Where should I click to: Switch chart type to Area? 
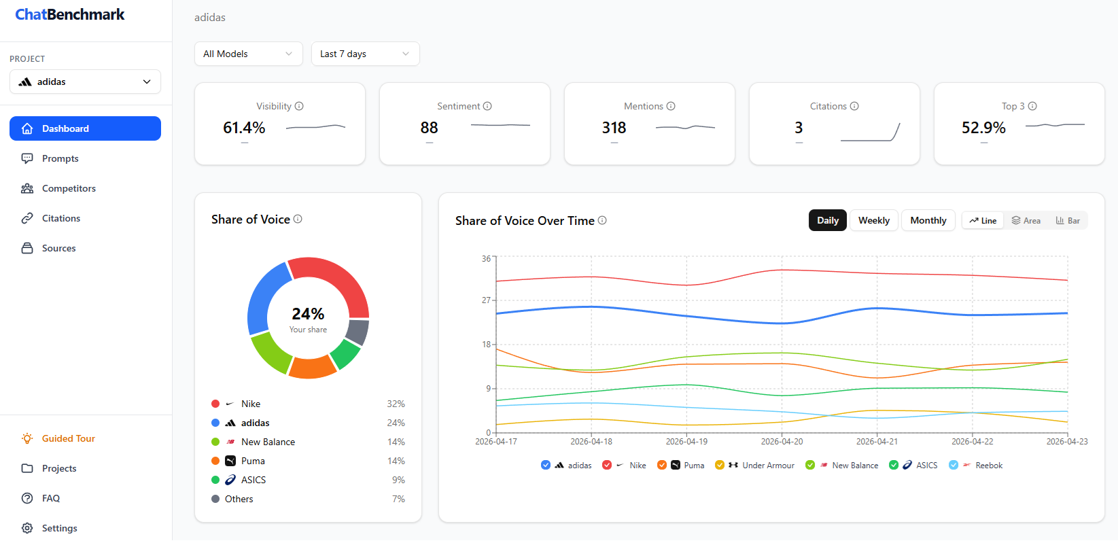tap(1026, 220)
